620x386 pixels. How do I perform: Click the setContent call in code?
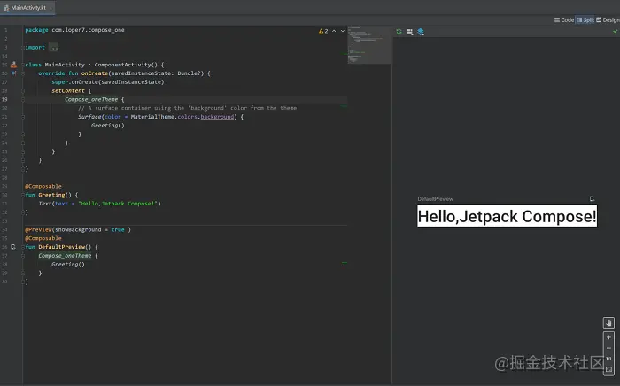point(68,91)
